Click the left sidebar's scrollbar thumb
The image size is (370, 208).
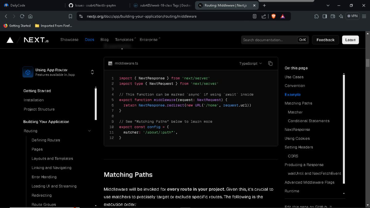[96, 104]
